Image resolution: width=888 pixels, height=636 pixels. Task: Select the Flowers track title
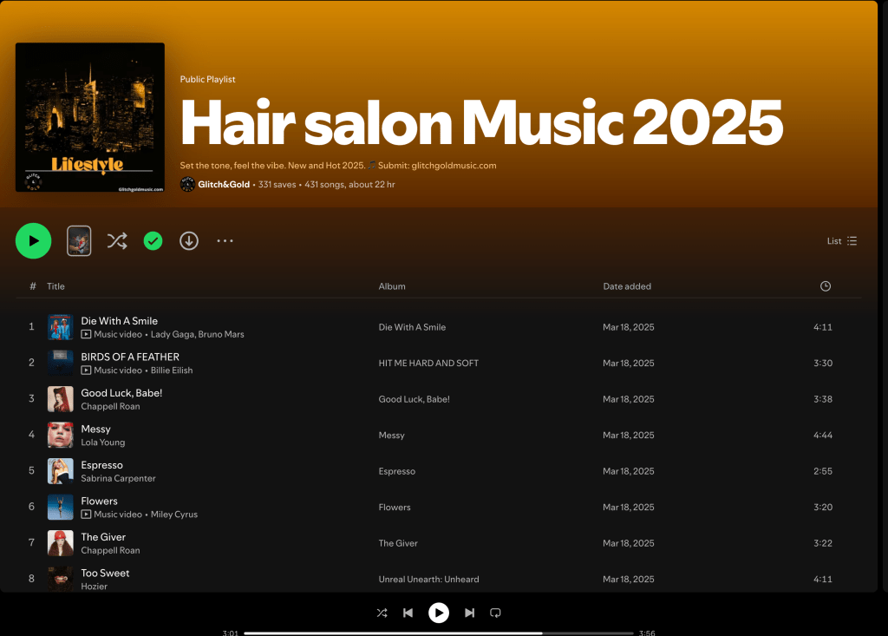pos(99,502)
